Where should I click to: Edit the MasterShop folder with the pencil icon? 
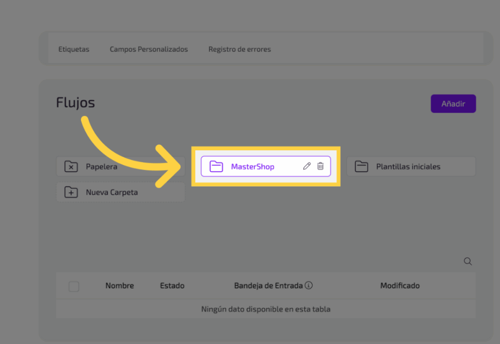coord(307,166)
